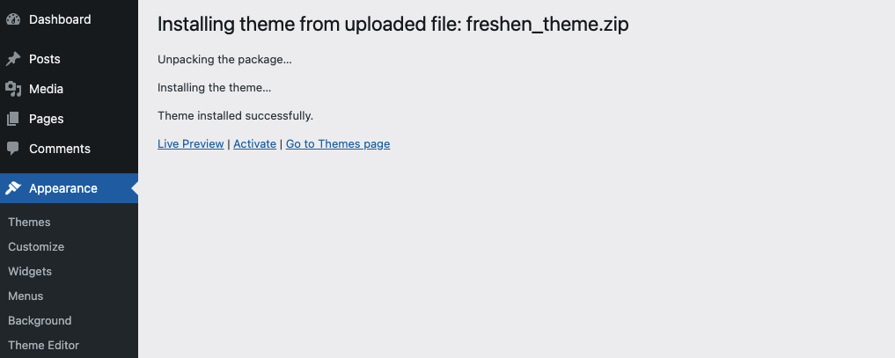Open the Posts menu label
Screen dimensions: 895x358
[x=45, y=59]
